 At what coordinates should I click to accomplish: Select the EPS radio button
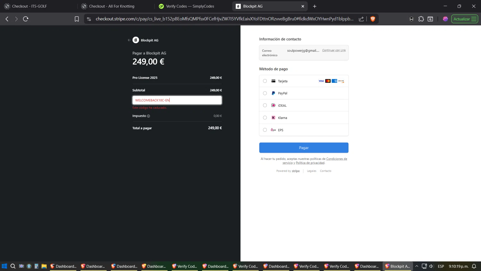coord(265,130)
